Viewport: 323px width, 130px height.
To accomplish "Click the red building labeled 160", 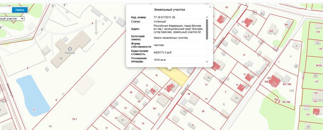I will (x=171, y=88).
